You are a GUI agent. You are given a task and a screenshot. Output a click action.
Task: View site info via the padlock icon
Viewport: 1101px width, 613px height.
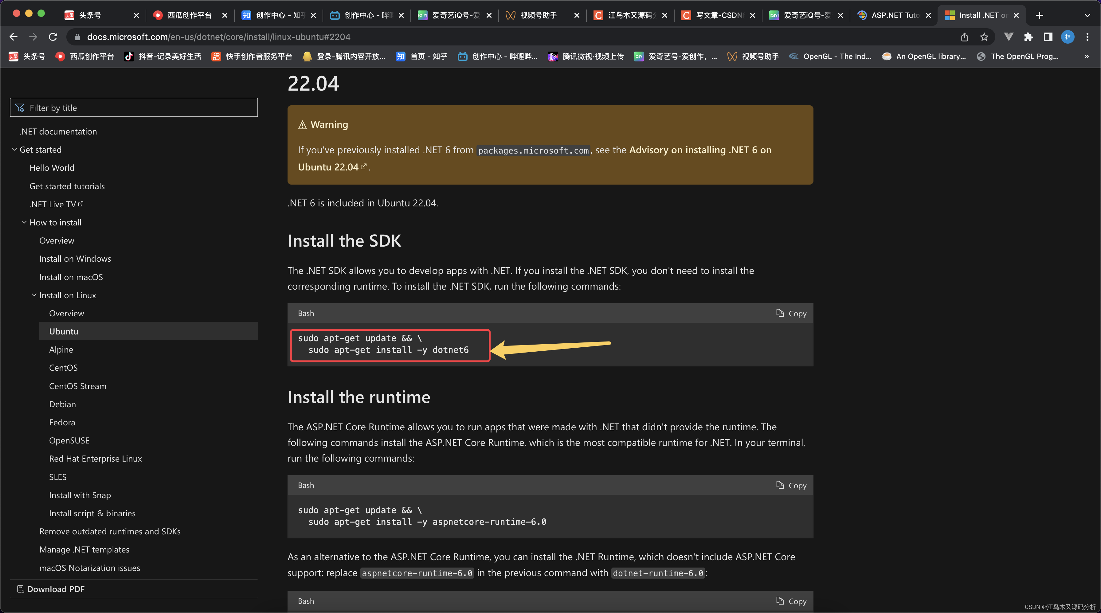[77, 37]
